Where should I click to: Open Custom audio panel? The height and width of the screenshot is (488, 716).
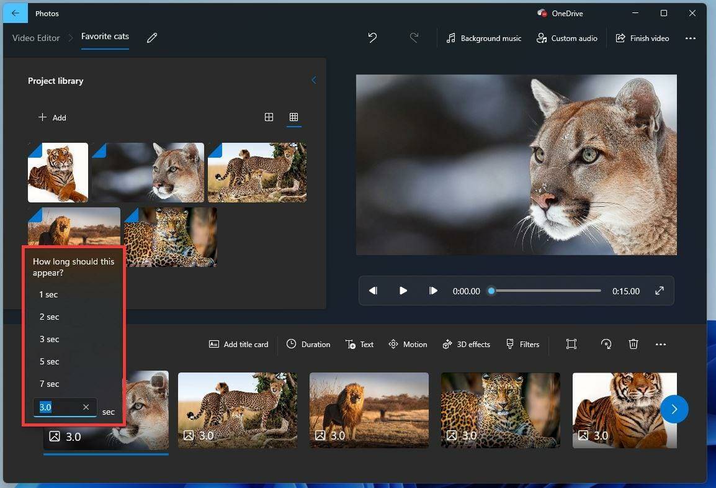(x=567, y=38)
